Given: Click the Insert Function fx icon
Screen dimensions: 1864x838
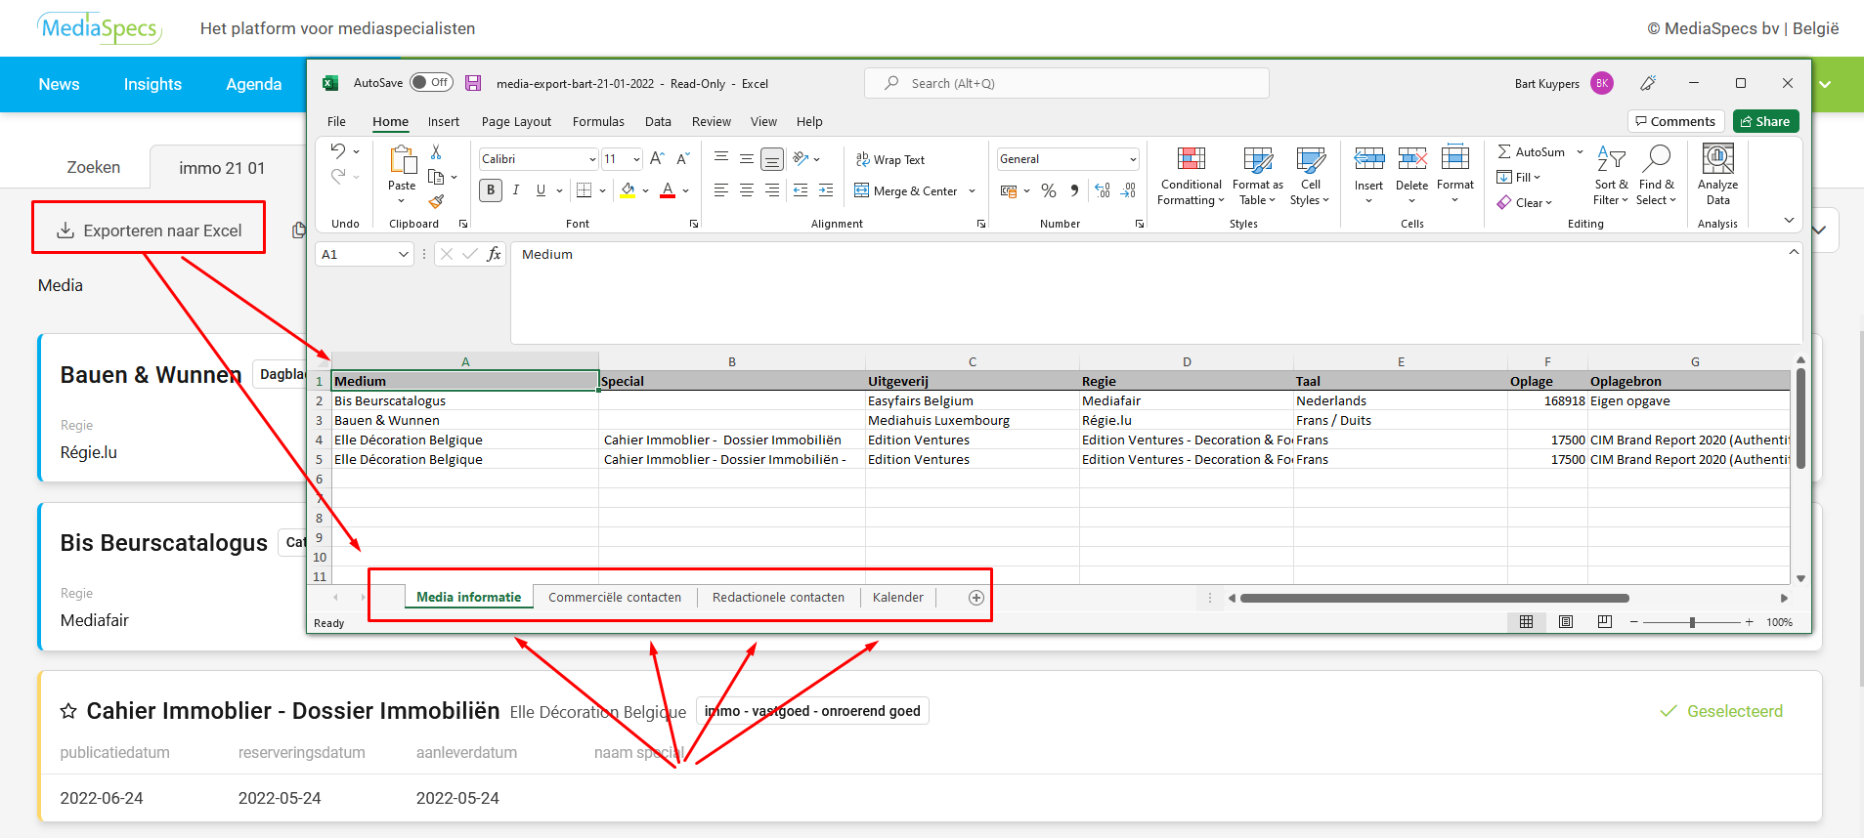Looking at the screenshot, I should coord(494,254).
